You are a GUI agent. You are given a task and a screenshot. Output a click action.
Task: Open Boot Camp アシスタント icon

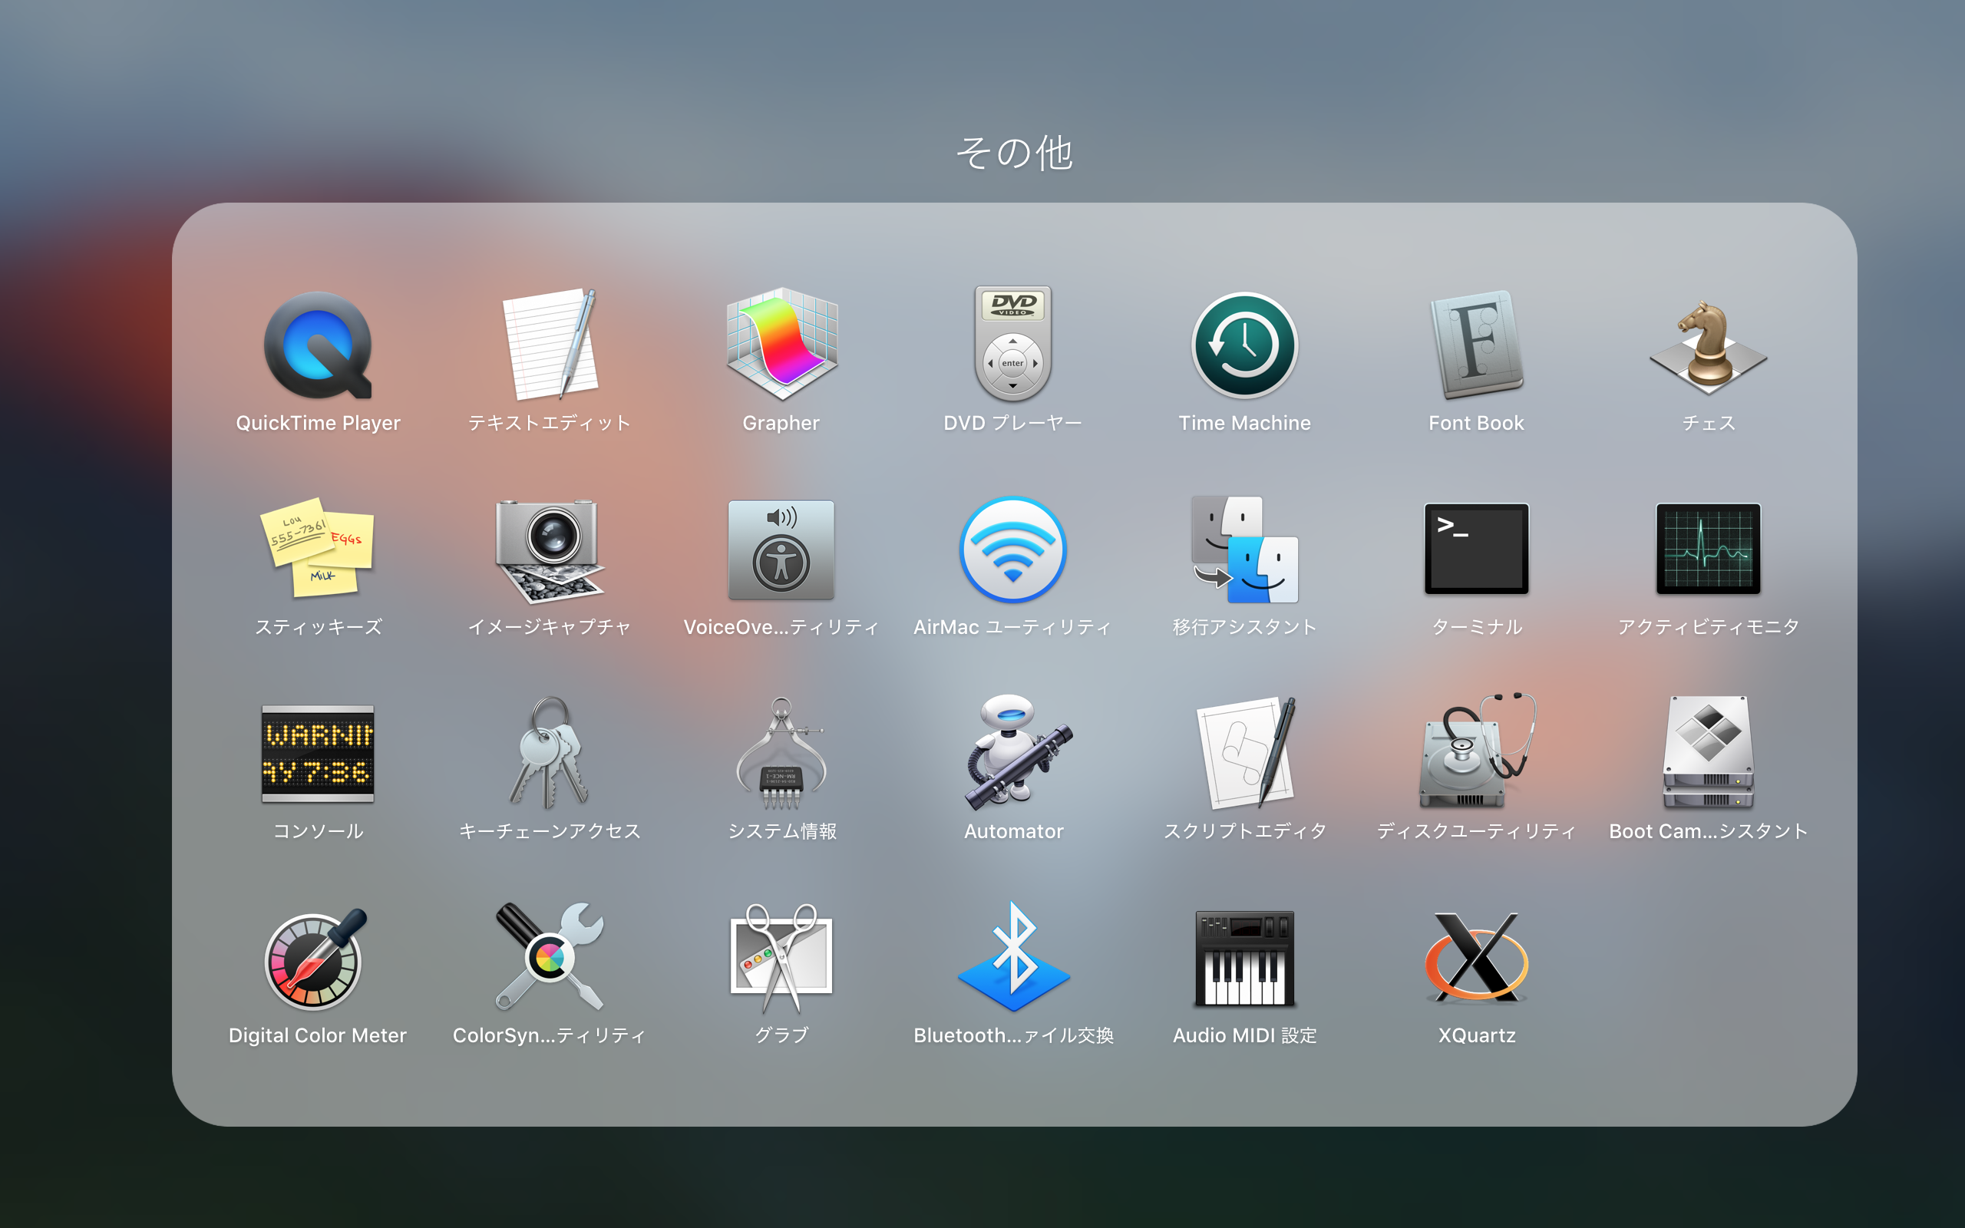(1709, 753)
